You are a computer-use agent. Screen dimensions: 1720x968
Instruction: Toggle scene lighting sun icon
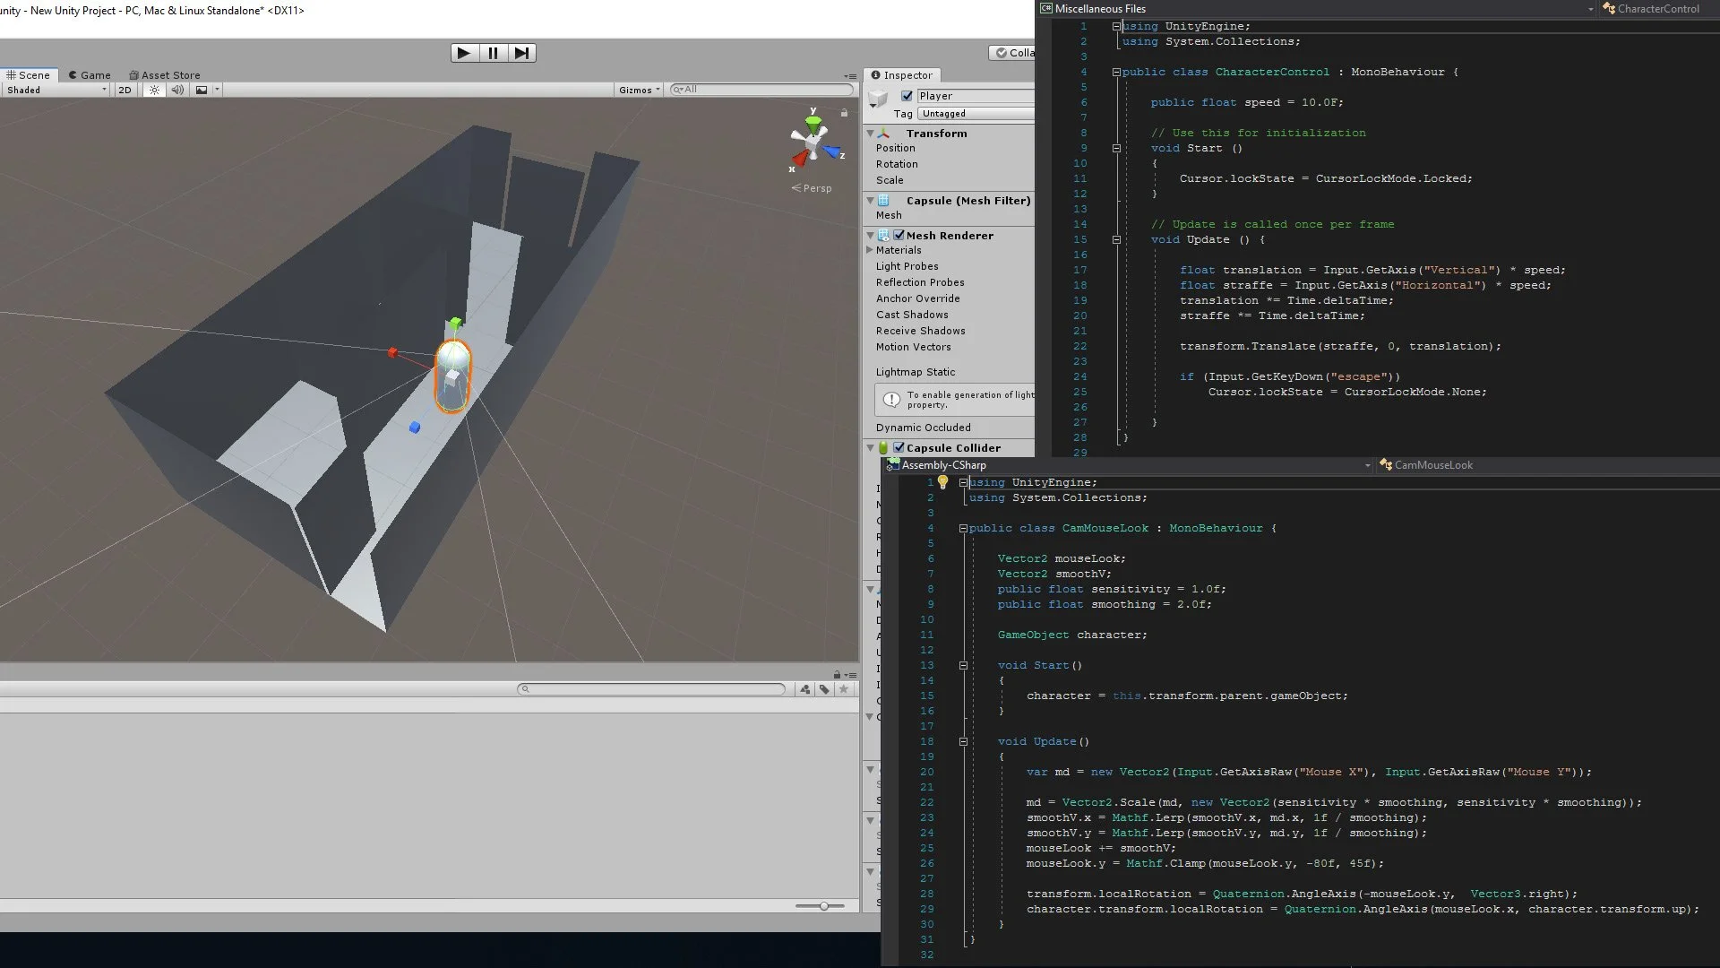pyautogui.click(x=154, y=90)
